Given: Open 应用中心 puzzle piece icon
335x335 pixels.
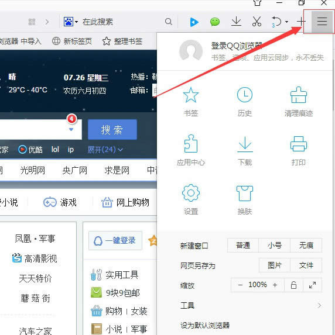Looking at the screenshot, I should (191, 150).
